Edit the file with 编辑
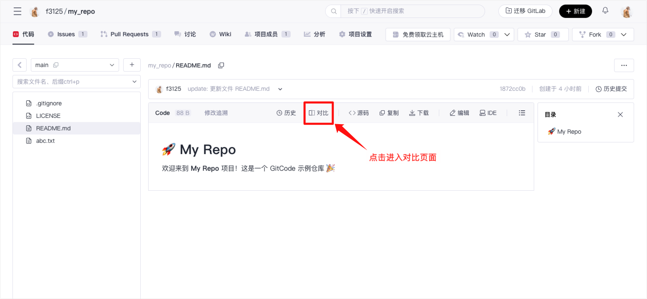The image size is (647, 299). pyautogui.click(x=459, y=113)
